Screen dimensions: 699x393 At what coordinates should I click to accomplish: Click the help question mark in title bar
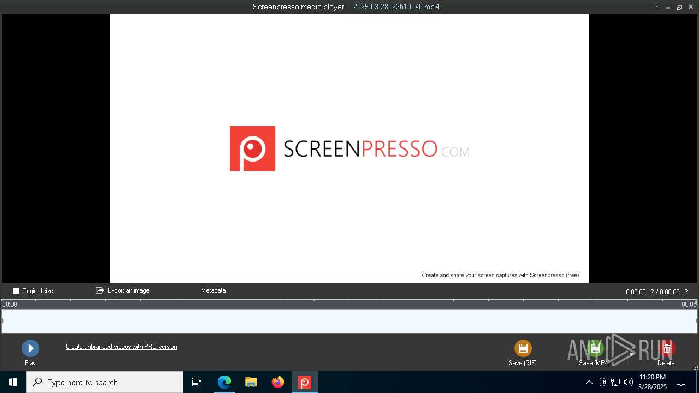[656, 7]
